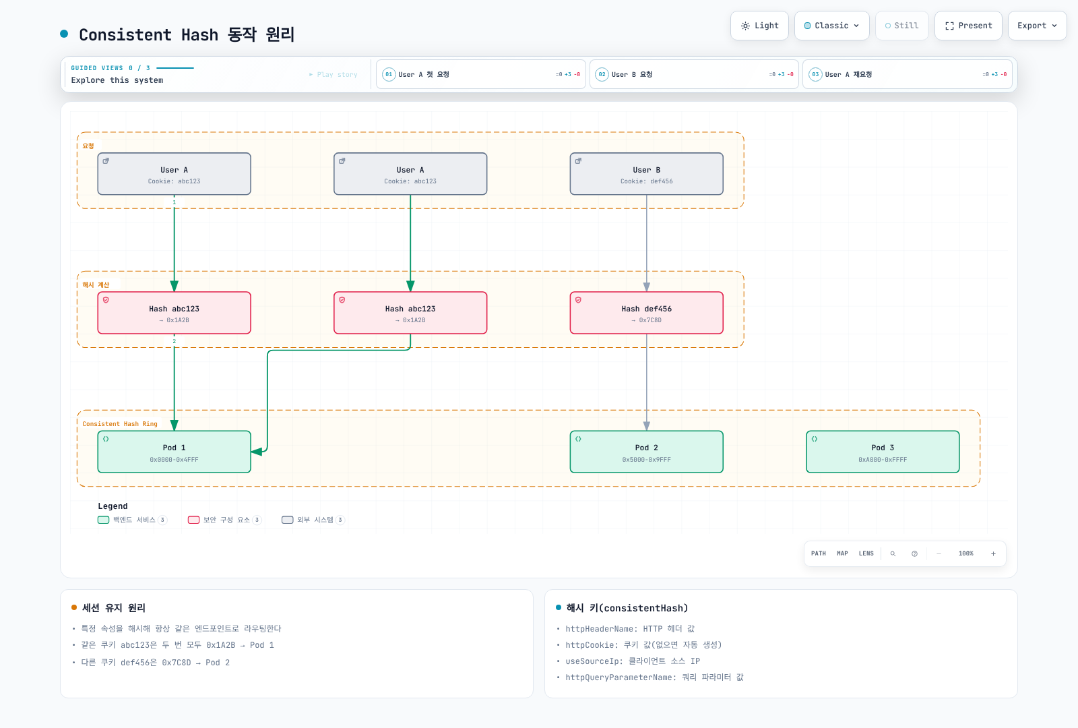Switch to Light theme
This screenshot has width=1078, height=728.
[759, 26]
